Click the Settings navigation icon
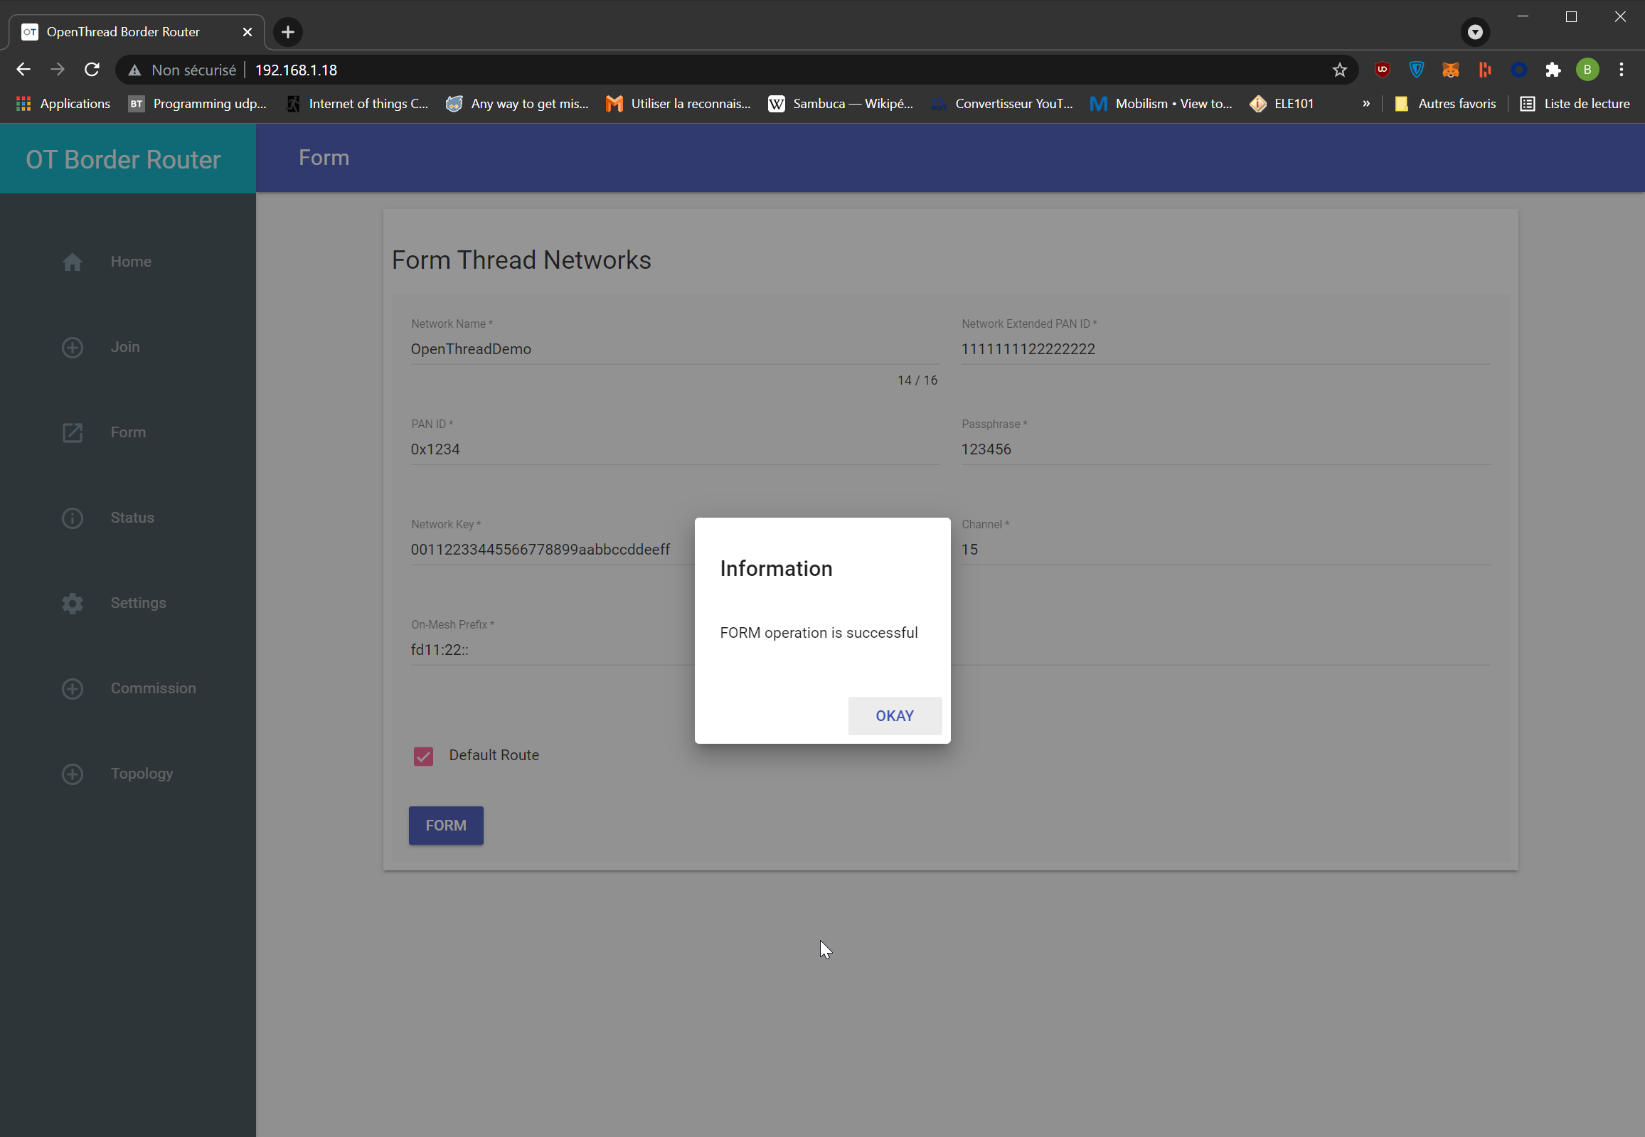The image size is (1645, 1137). click(x=71, y=604)
